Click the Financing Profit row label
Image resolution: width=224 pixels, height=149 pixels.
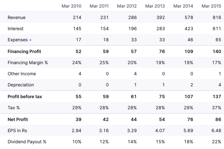(x=24, y=51)
